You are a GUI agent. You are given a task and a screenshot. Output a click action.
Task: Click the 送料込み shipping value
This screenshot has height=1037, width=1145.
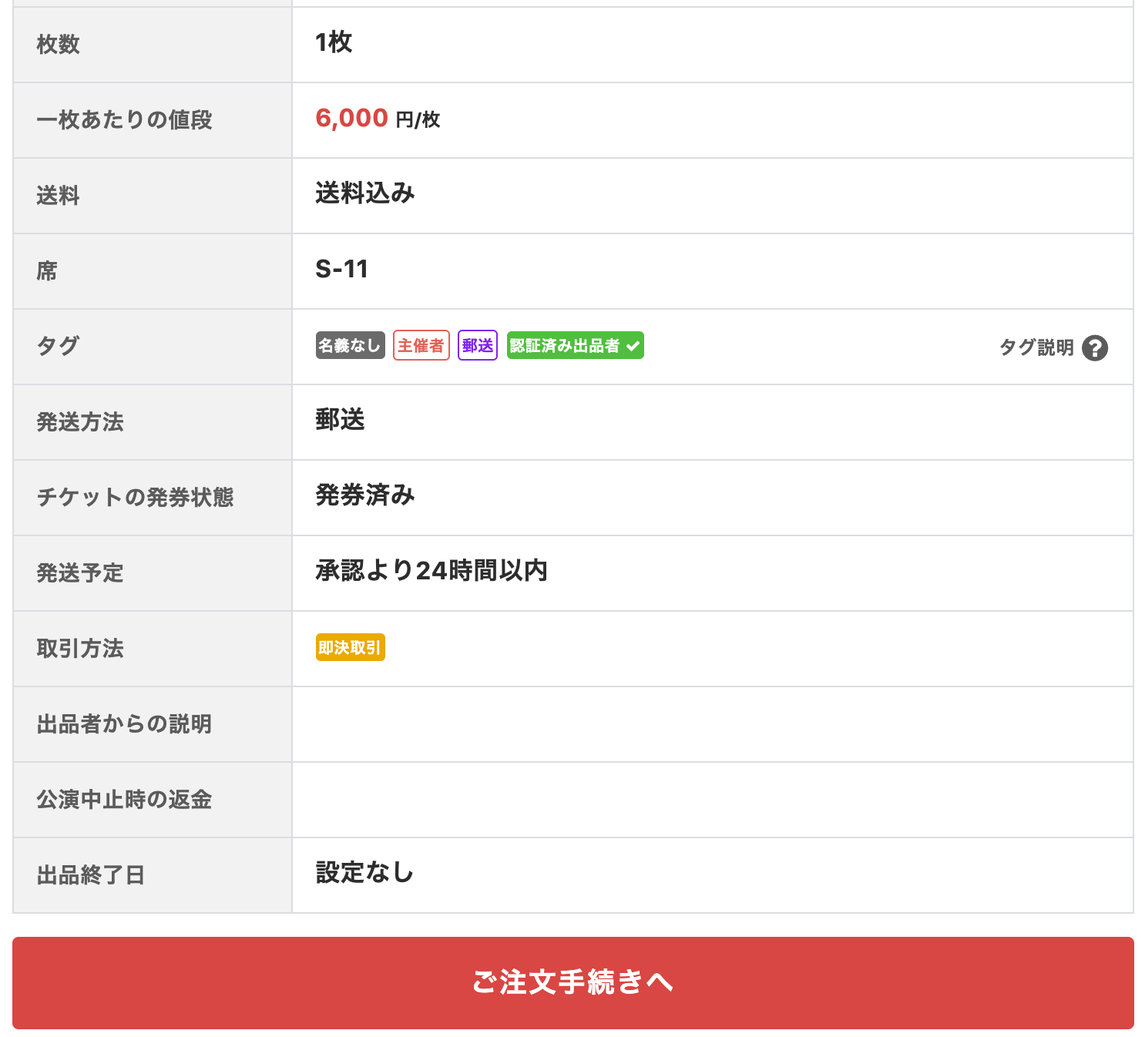[365, 193]
